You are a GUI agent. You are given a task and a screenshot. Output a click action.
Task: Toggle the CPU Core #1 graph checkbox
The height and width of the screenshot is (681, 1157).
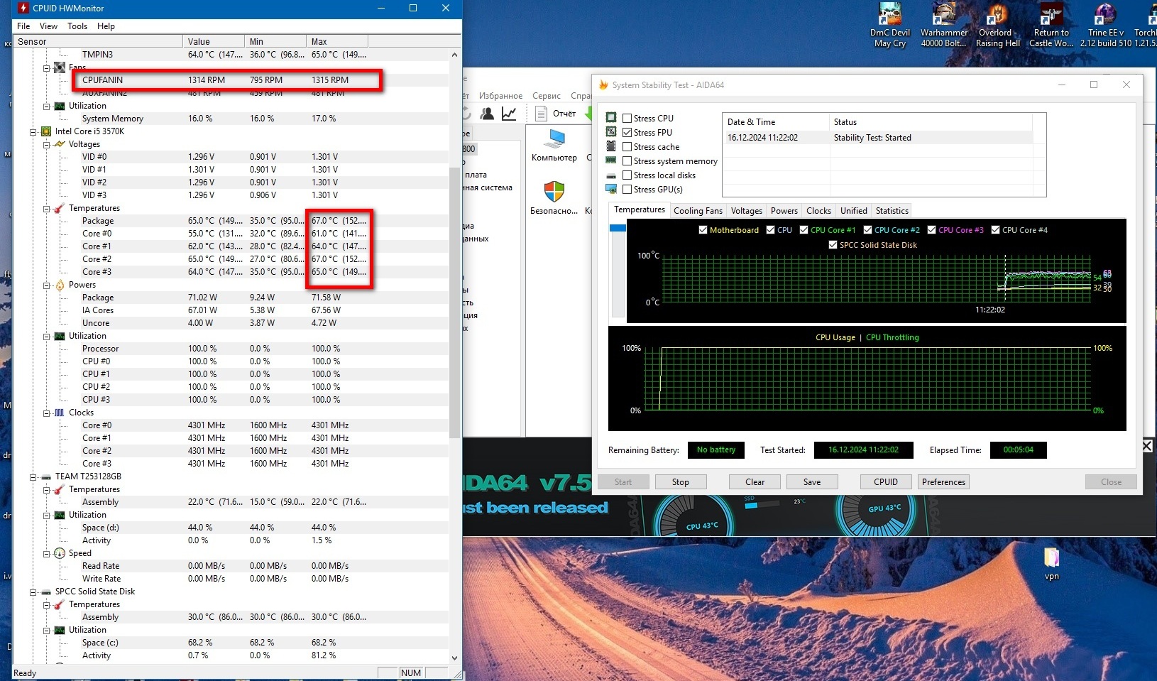[x=804, y=230]
